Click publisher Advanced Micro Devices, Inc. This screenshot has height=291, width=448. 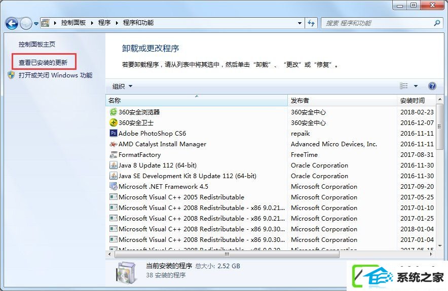click(333, 144)
